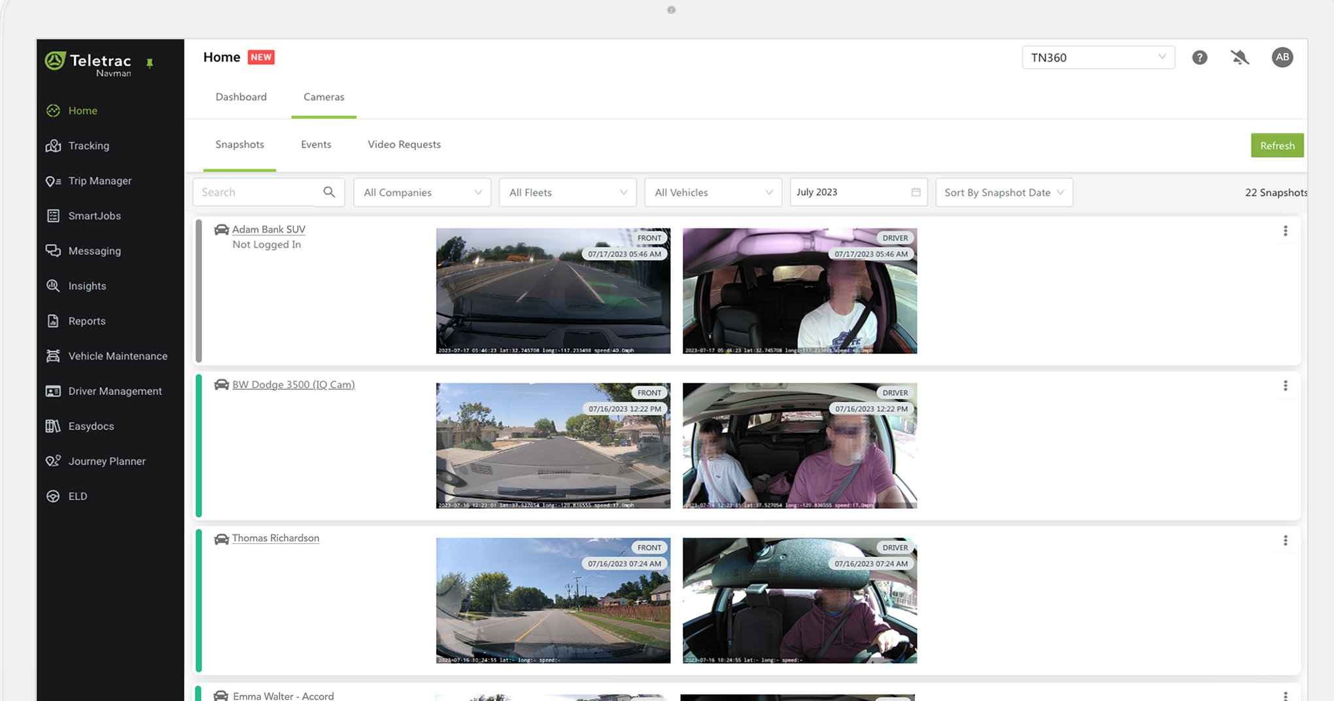Open the Adam Bank SUV link
This screenshot has height=701, width=1334.
click(269, 230)
